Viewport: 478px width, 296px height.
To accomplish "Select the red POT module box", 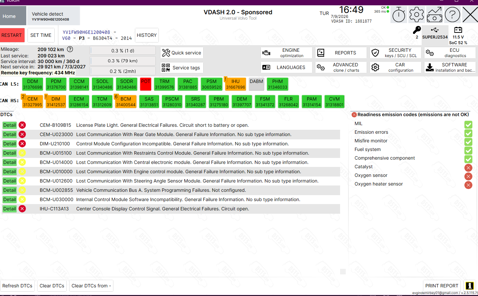I will click(x=146, y=84).
